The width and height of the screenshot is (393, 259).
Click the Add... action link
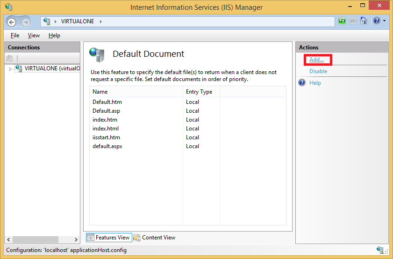(316, 60)
